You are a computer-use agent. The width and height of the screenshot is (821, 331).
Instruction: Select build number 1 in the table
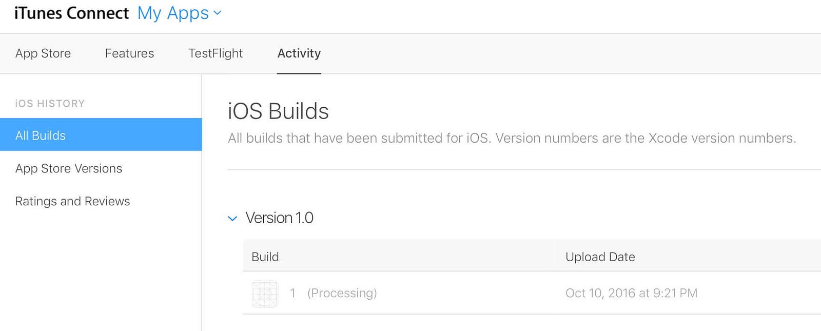[x=292, y=293]
